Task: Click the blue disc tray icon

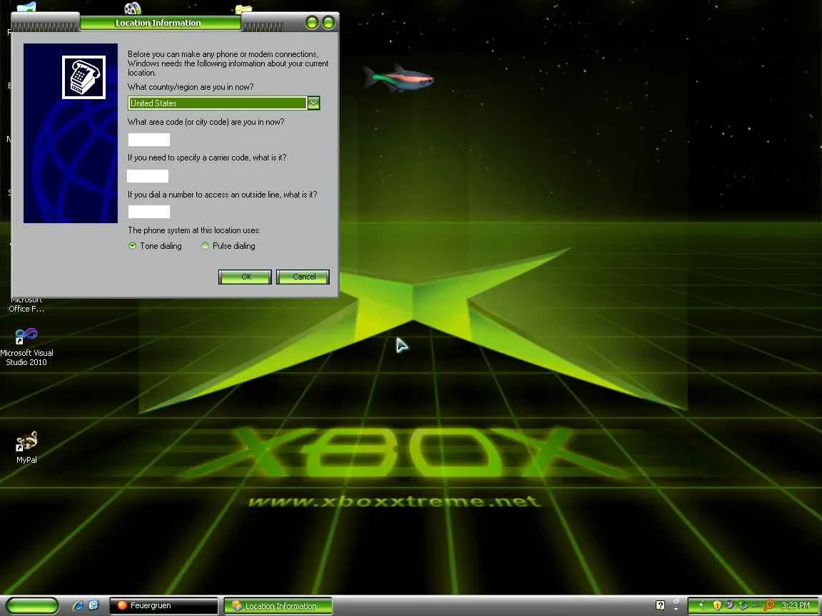Action: coord(730,605)
